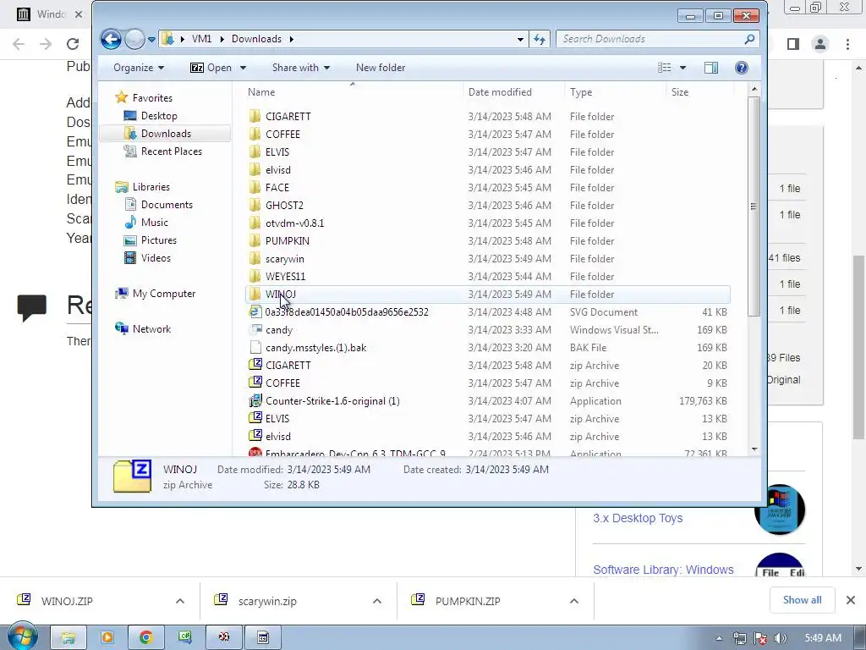
Task: Open PUMPKIN.ZIP download options chevron
Action: (x=574, y=601)
